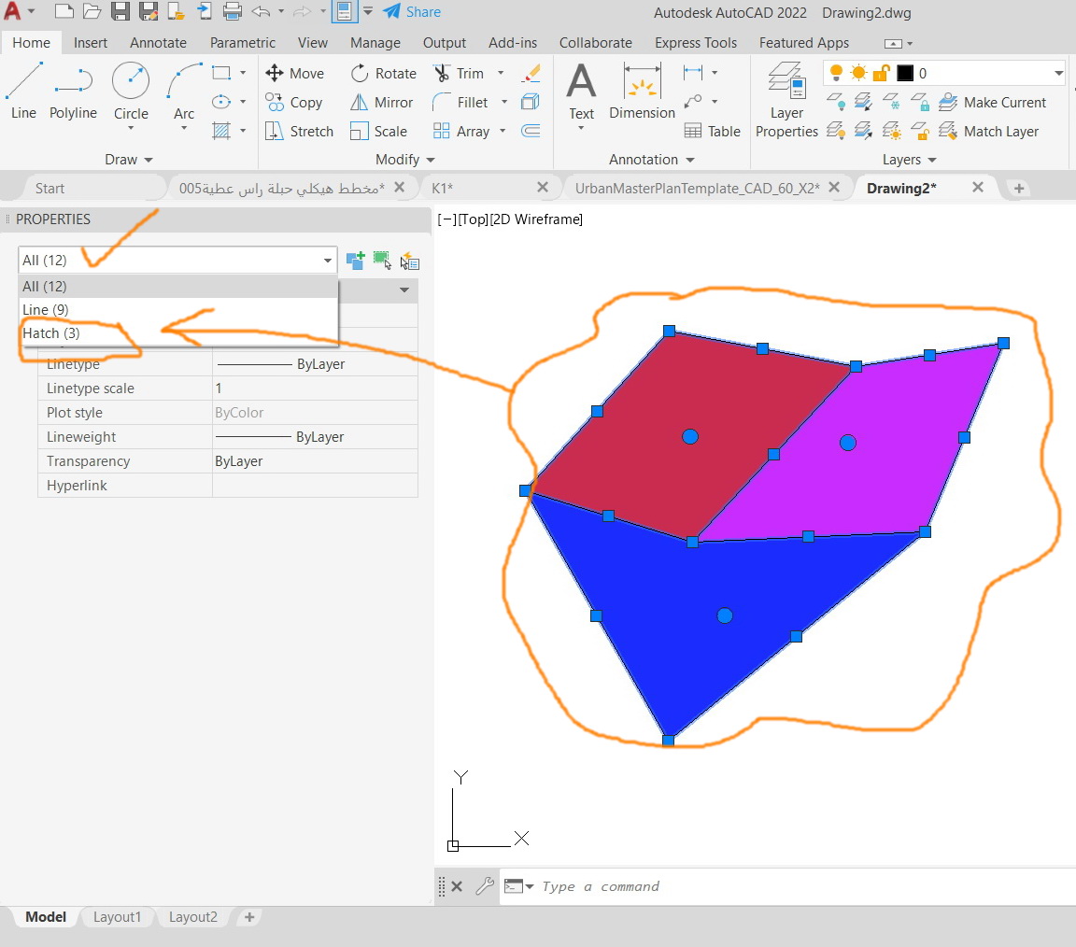Select the Mirror tool

tap(381, 102)
